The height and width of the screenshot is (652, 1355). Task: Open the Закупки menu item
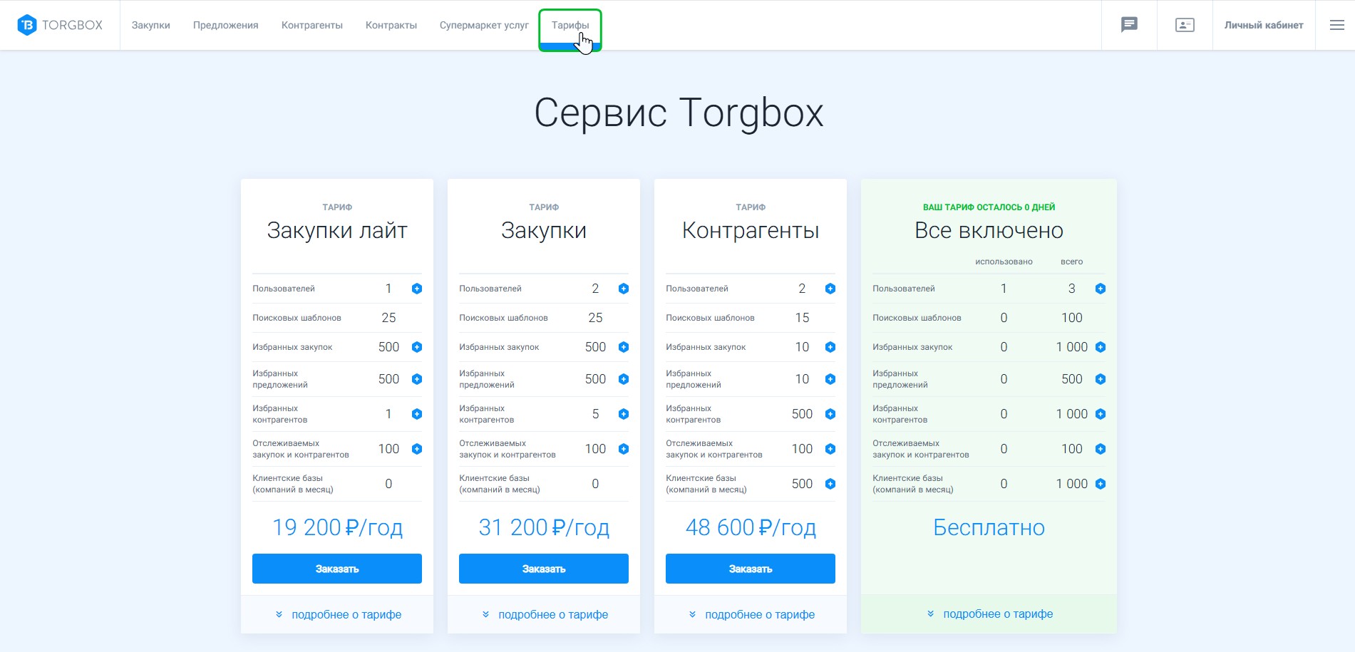tap(150, 25)
